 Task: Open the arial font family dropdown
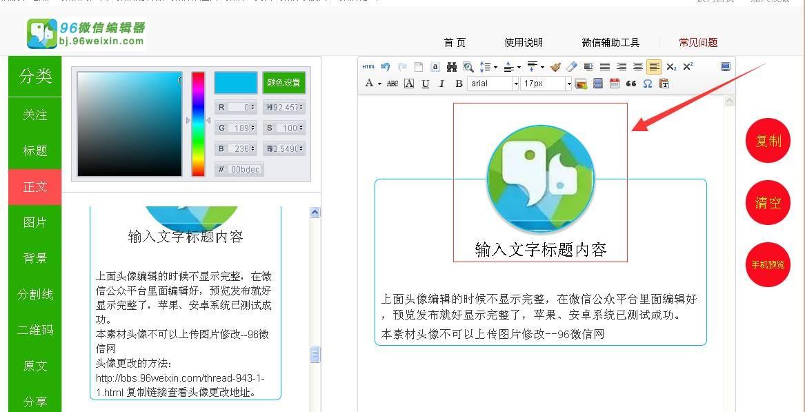493,84
